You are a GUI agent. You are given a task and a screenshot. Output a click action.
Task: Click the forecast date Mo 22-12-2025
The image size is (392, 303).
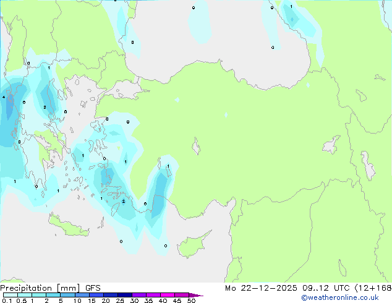click(x=261, y=288)
